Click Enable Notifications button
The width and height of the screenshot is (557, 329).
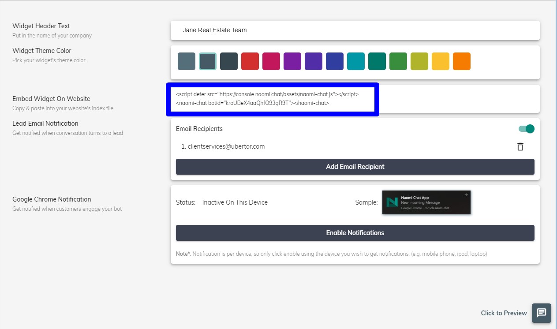pyautogui.click(x=355, y=233)
